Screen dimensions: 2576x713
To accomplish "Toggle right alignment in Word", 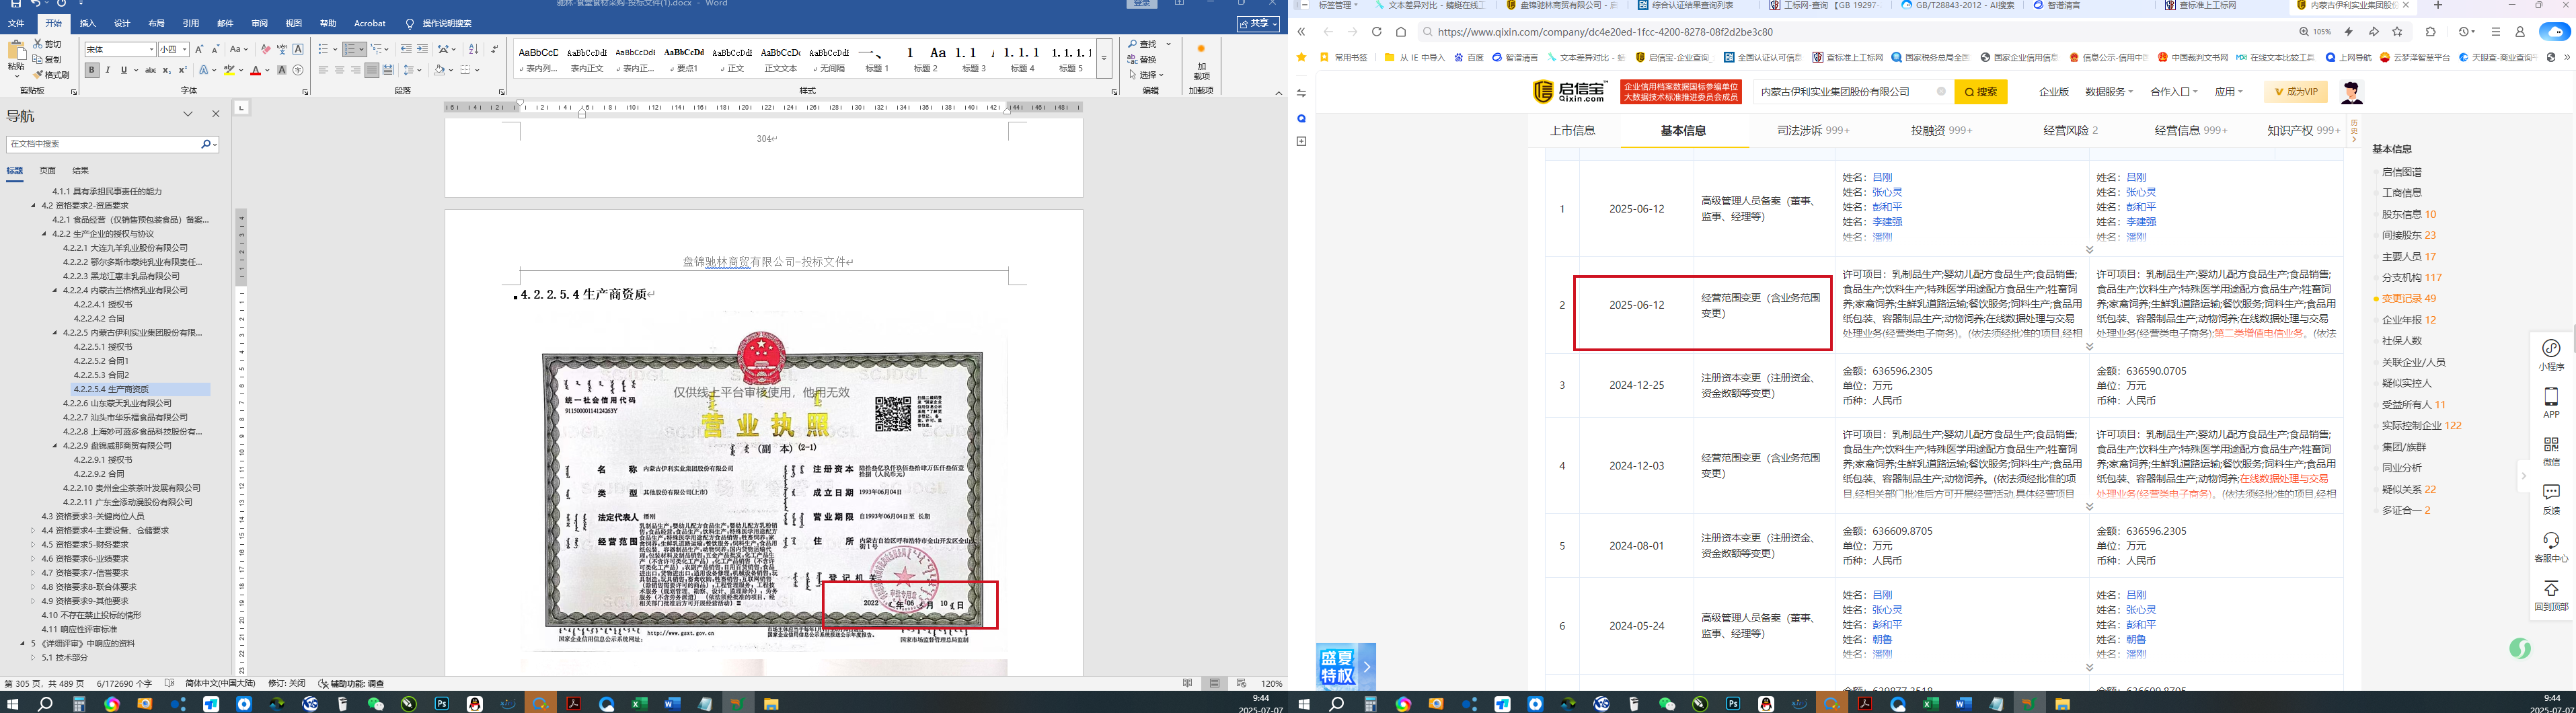I will 355,70.
